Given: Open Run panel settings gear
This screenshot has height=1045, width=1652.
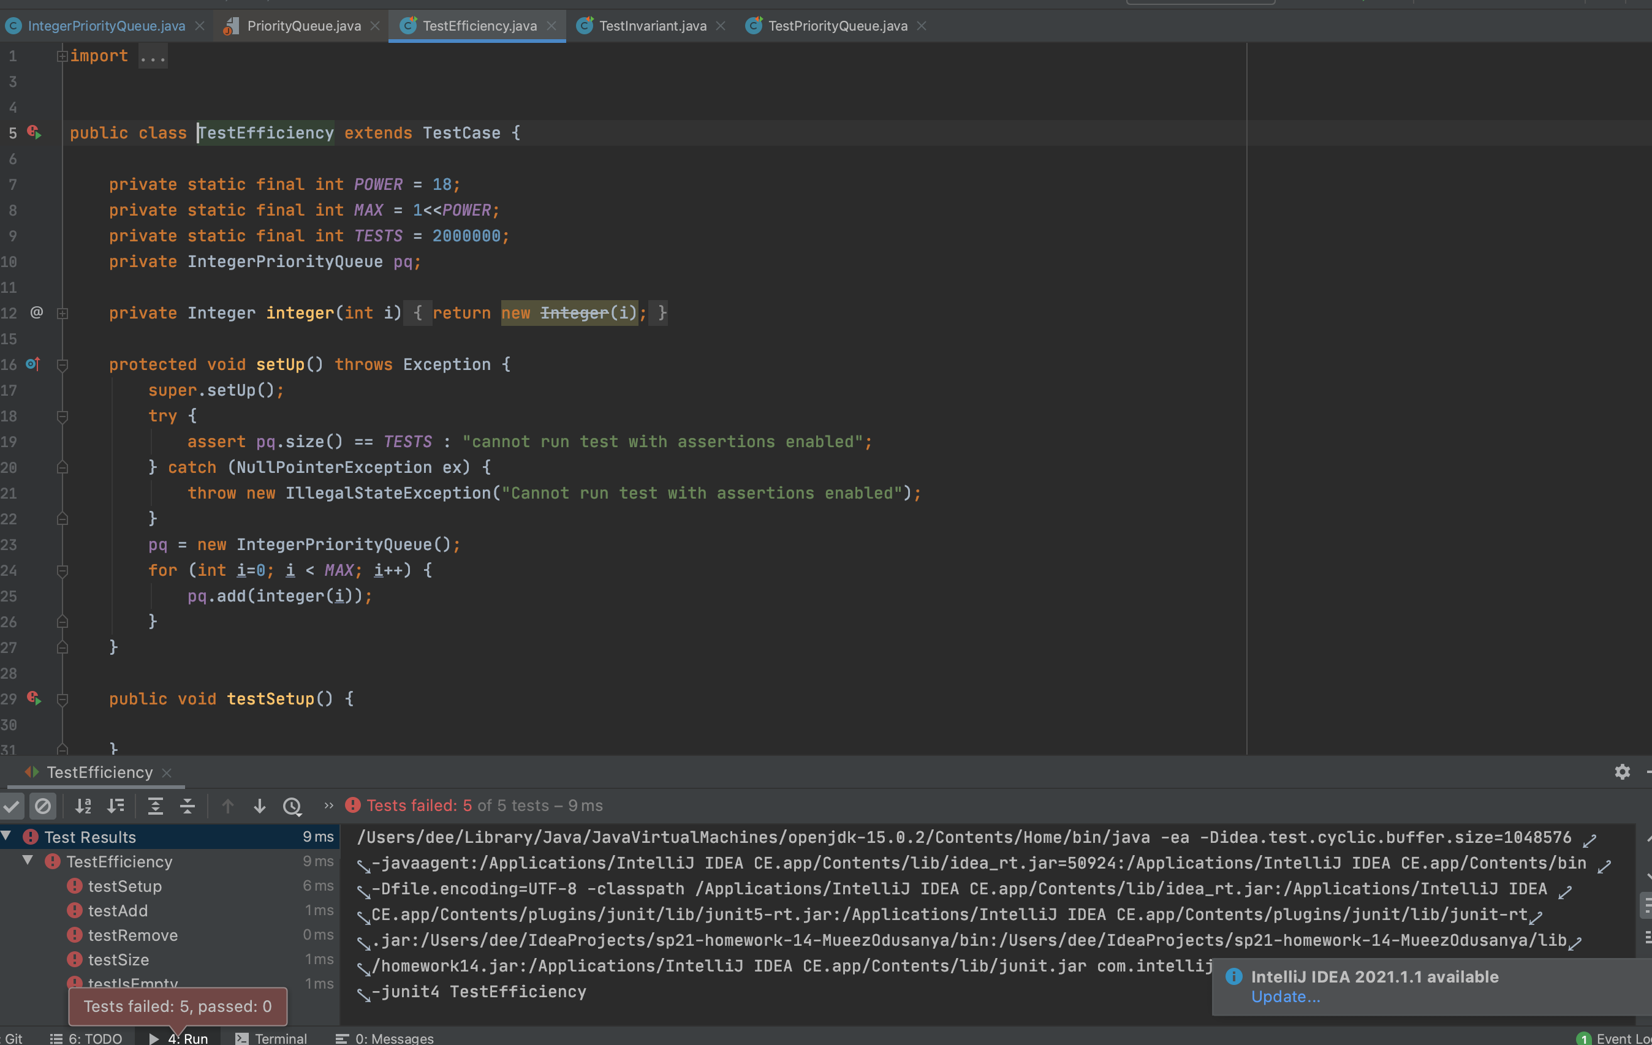Looking at the screenshot, I should [x=1622, y=772].
